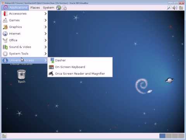
Task: Expand the Internet submenu arrow
Action: pos(45,33)
